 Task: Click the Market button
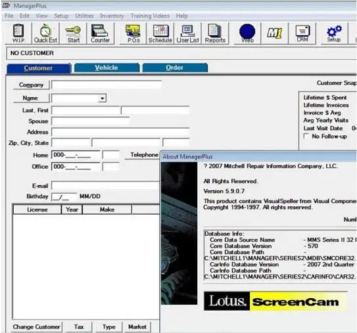click(x=137, y=327)
